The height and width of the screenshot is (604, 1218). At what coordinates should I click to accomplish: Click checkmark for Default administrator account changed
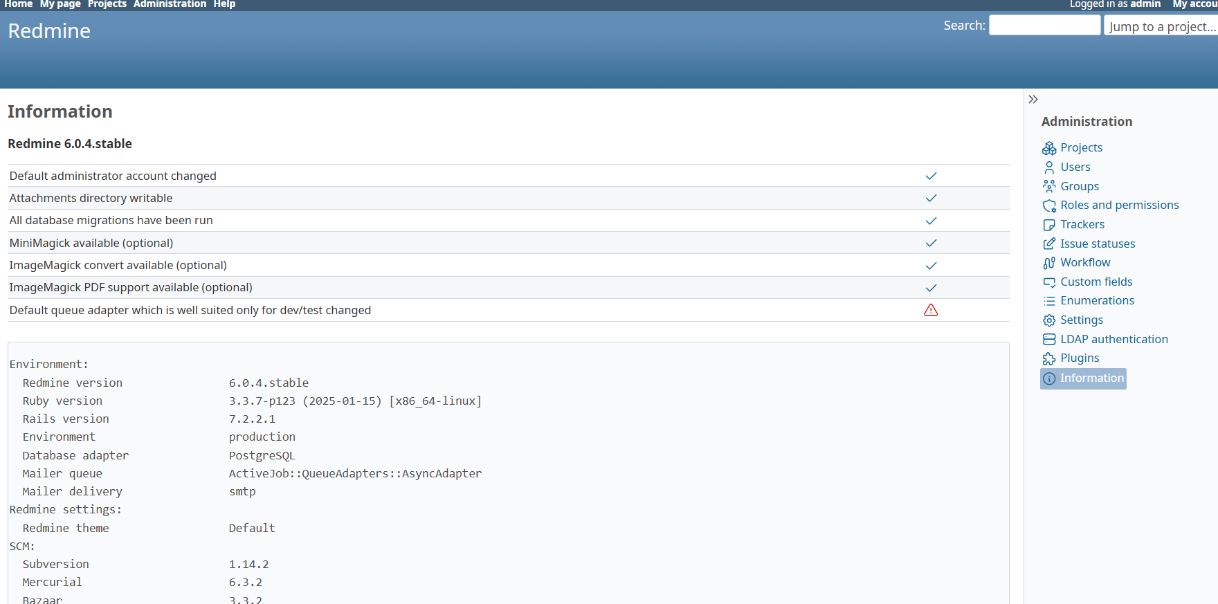coord(931,176)
